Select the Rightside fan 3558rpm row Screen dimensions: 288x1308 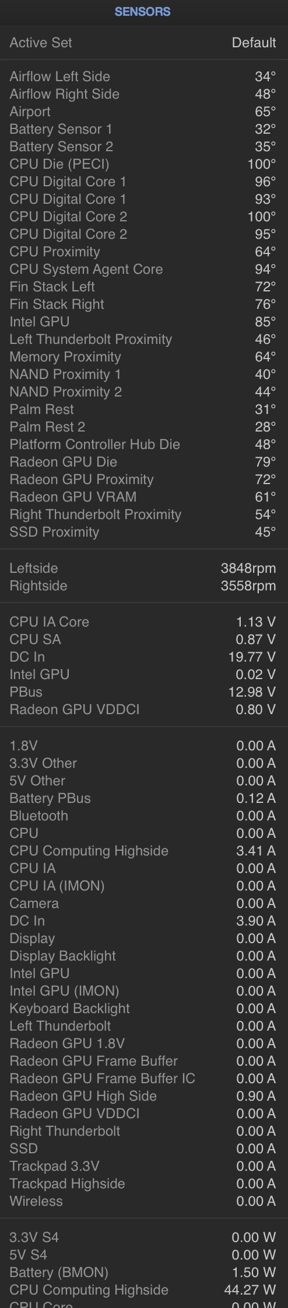[x=144, y=586]
